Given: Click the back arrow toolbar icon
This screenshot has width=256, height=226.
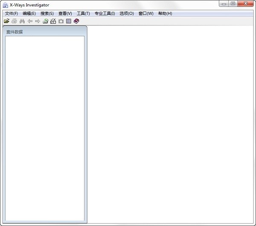Looking at the screenshot, I should [x=30, y=21].
